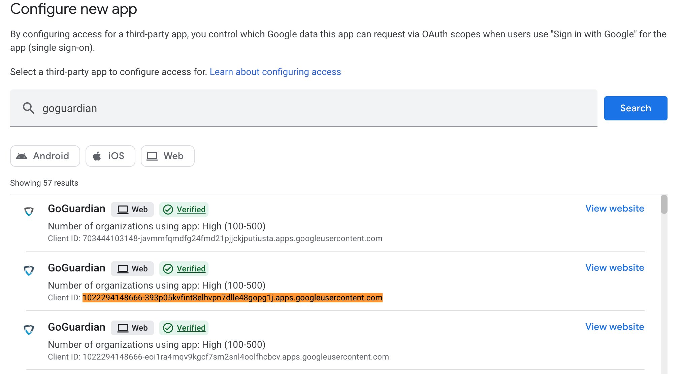Open Verified link for client 703444103148
Screen dimensions: 681x374
(x=191, y=210)
